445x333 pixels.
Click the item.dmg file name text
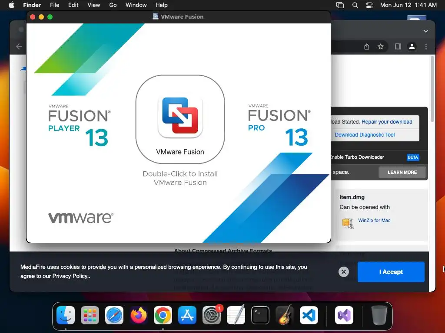[x=352, y=197]
